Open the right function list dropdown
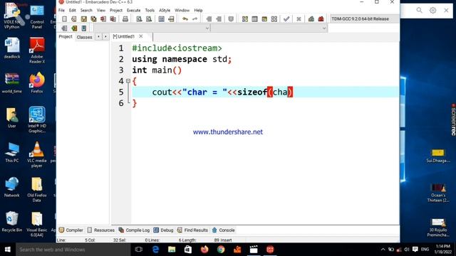Viewport: 456px width, 256px height. pos(324,28)
